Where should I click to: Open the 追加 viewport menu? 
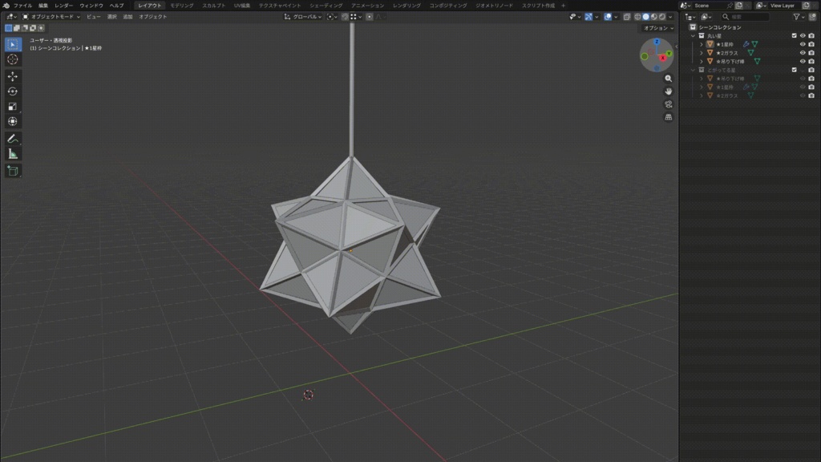tap(127, 17)
